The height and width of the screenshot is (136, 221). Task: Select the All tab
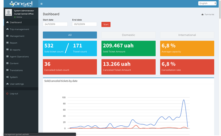coord(70,35)
